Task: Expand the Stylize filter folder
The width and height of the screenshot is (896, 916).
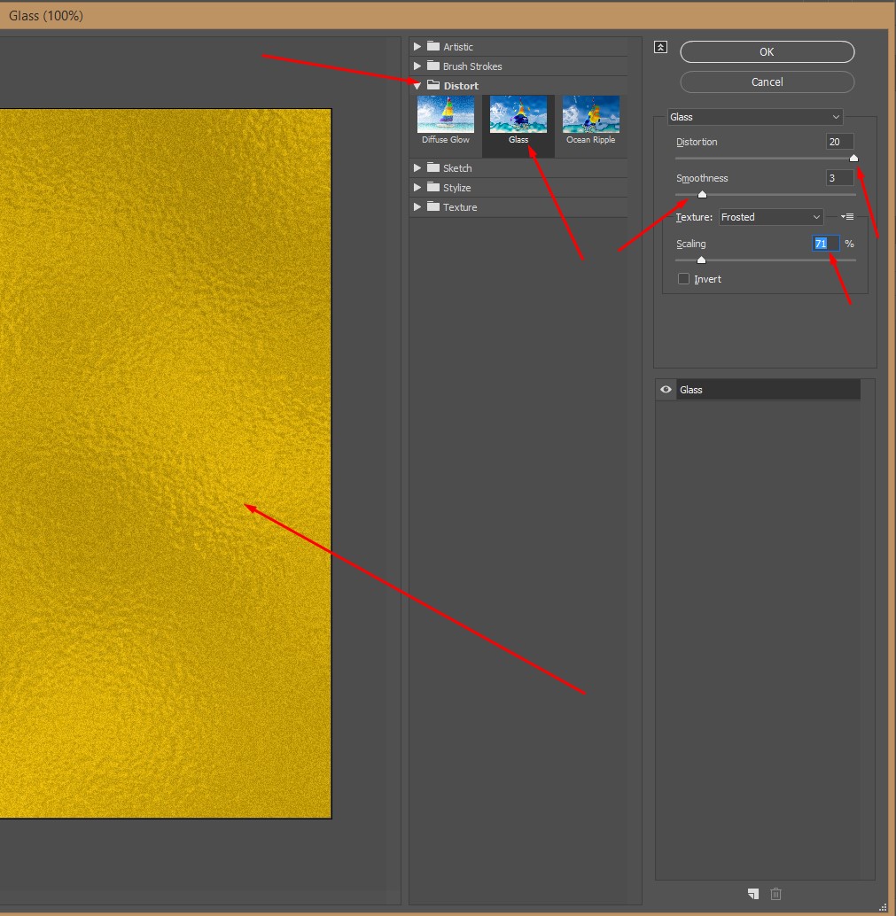Action: [x=417, y=188]
